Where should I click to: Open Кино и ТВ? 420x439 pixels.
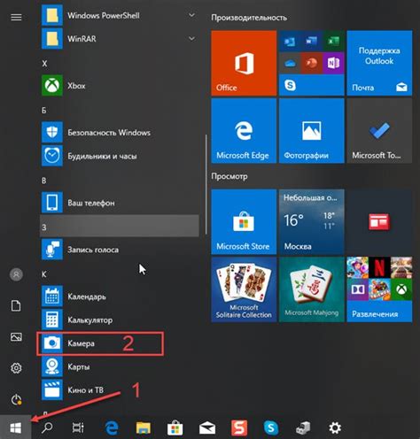point(120,389)
